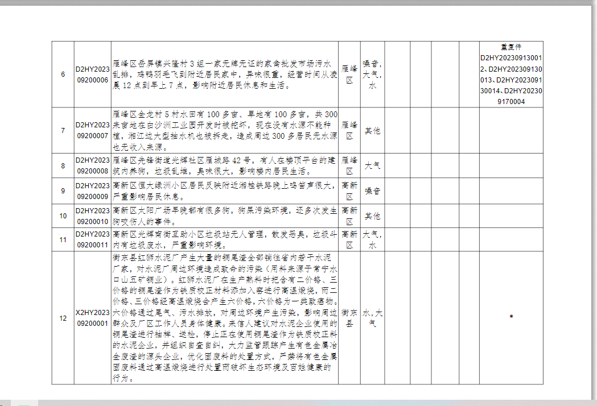
Task: Select case ID X2HY202309200001
Action: (x=92, y=318)
